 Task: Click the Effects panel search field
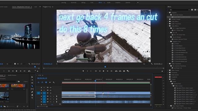coord(178,10)
